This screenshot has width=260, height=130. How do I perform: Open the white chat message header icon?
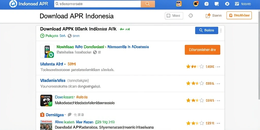tap(217, 4)
